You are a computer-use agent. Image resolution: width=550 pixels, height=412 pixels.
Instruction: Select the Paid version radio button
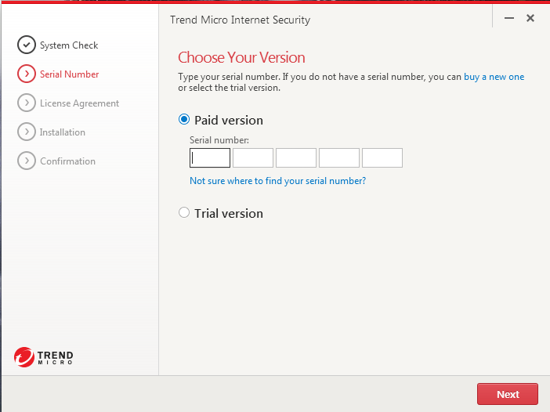click(184, 120)
